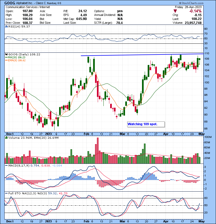Click the Options value 'yes'
This screenshot has width=216, height=224.
pyautogui.click(x=120, y=11)
